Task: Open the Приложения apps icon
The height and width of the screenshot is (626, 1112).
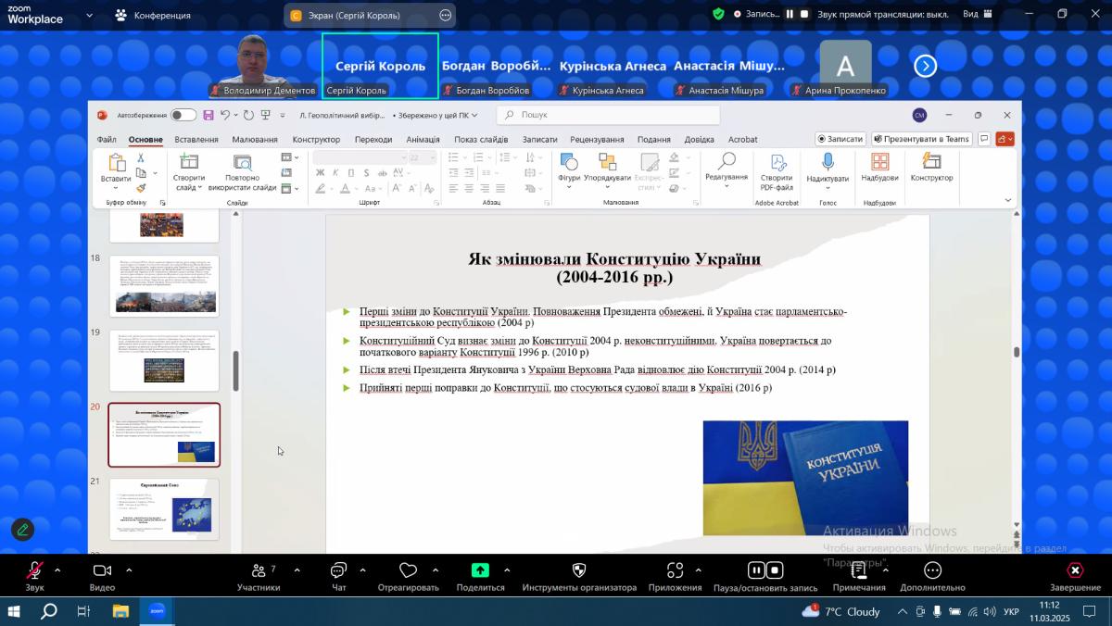Action: [675, 570]
